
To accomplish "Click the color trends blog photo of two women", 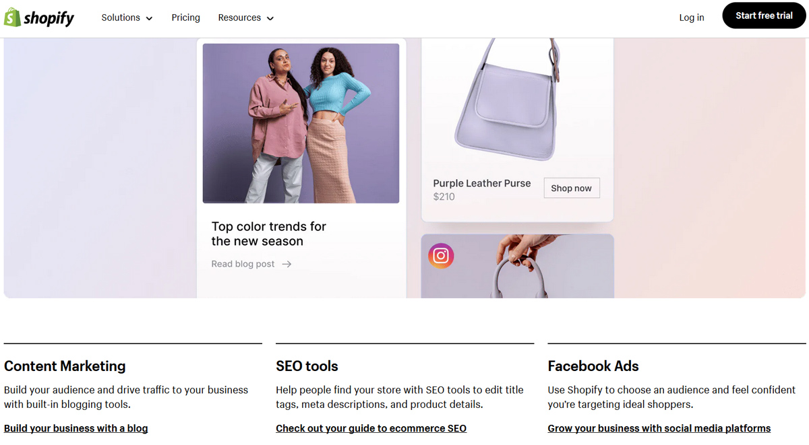I will click(x=301, y=123).
